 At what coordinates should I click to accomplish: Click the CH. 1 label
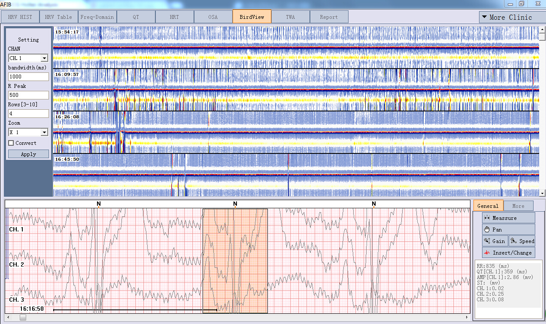[x=16, y=229]
